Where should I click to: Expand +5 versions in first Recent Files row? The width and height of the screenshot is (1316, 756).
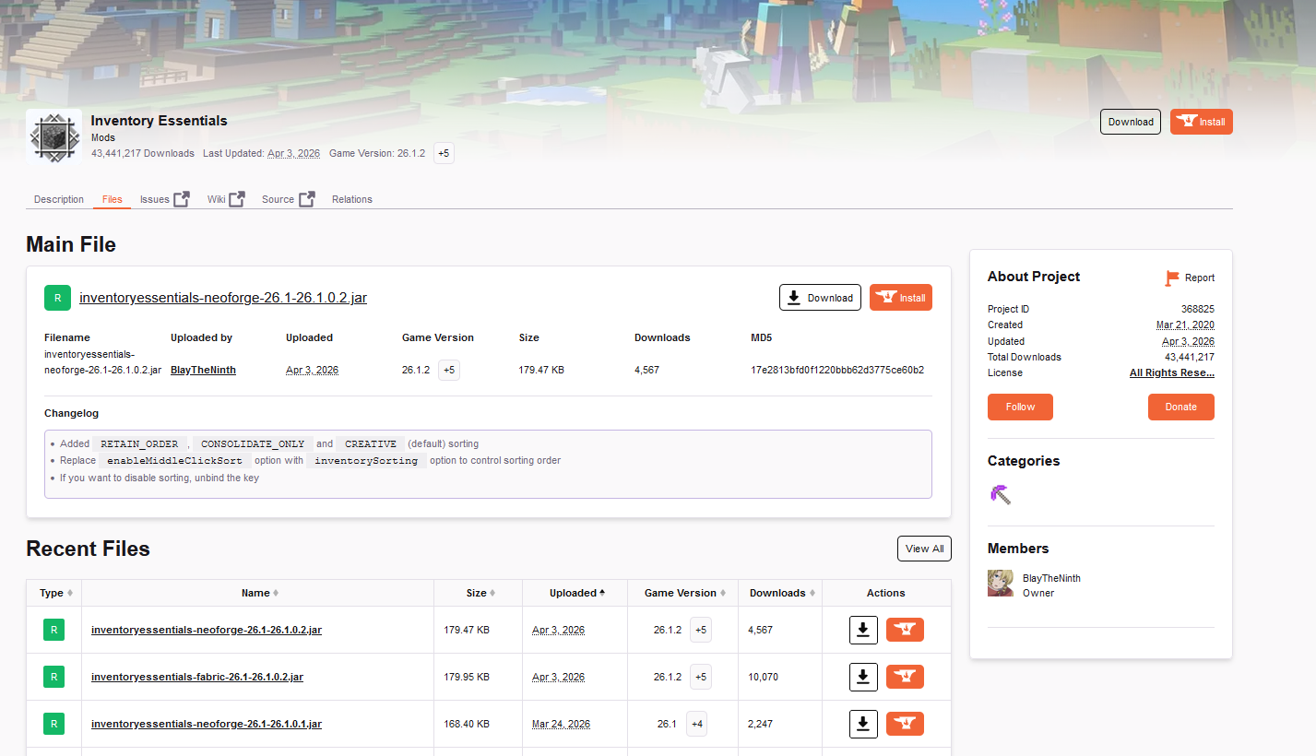701,630
